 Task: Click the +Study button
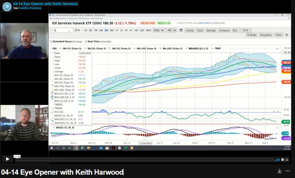[190, 30]
